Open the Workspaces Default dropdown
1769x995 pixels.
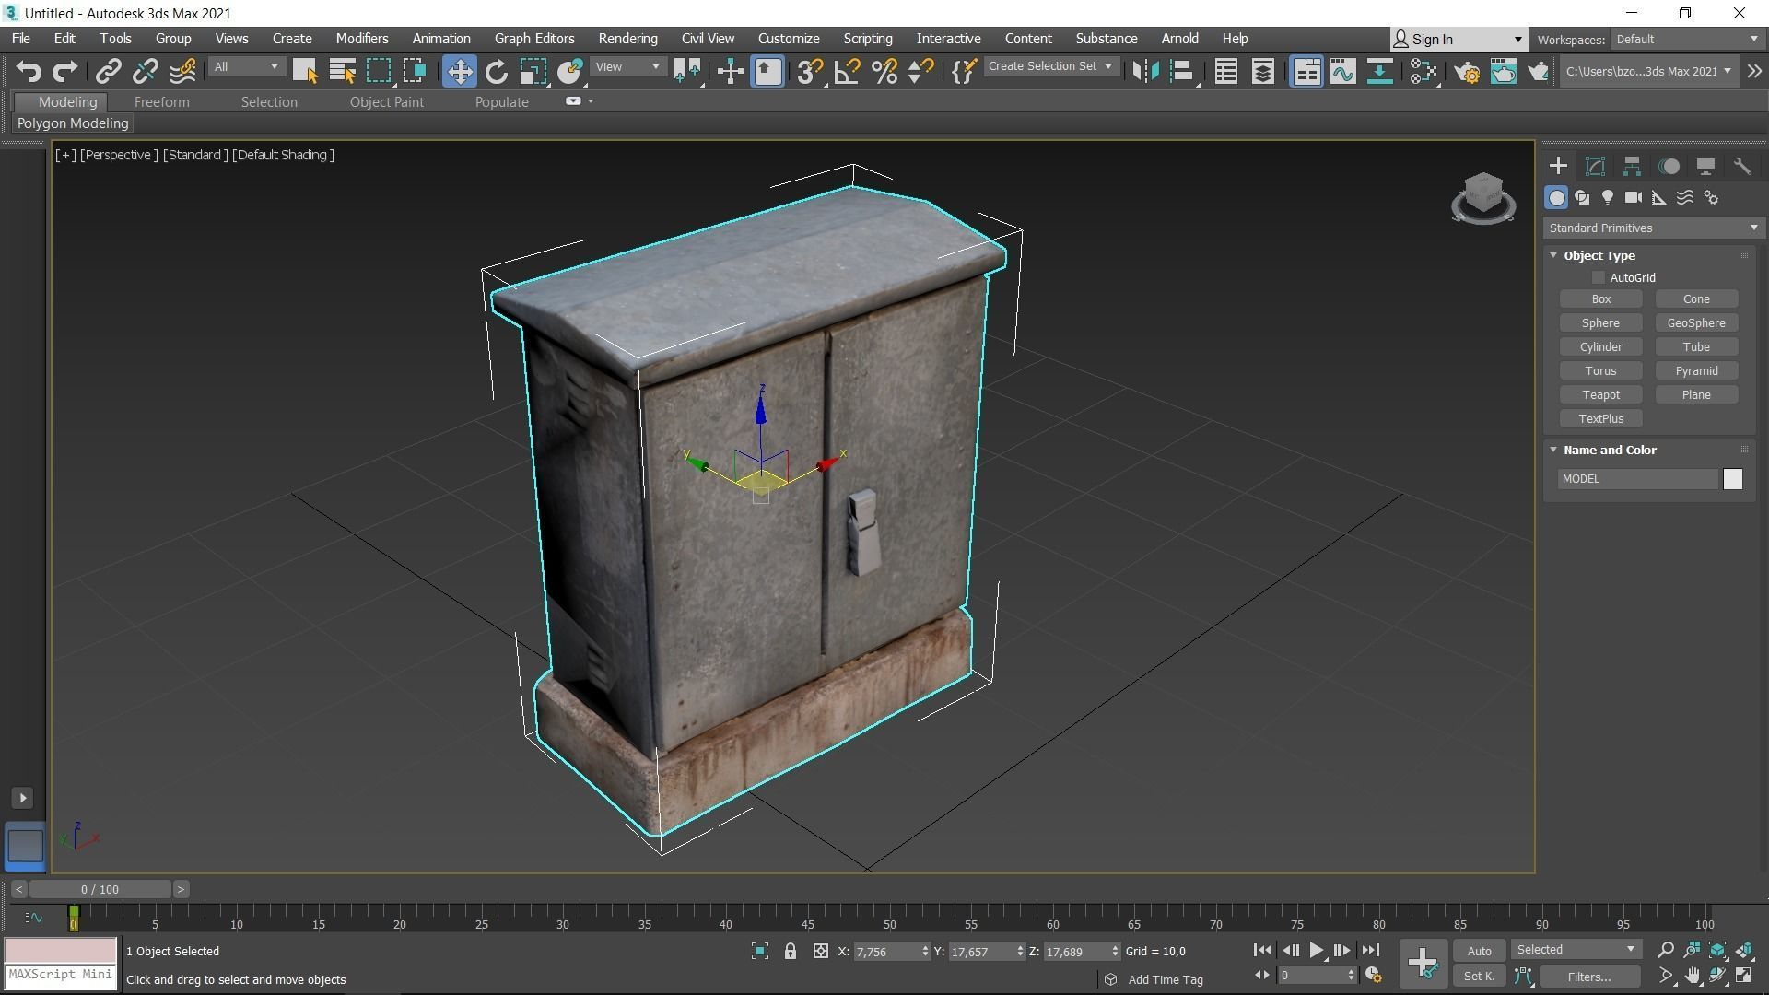click(1686, 40)
